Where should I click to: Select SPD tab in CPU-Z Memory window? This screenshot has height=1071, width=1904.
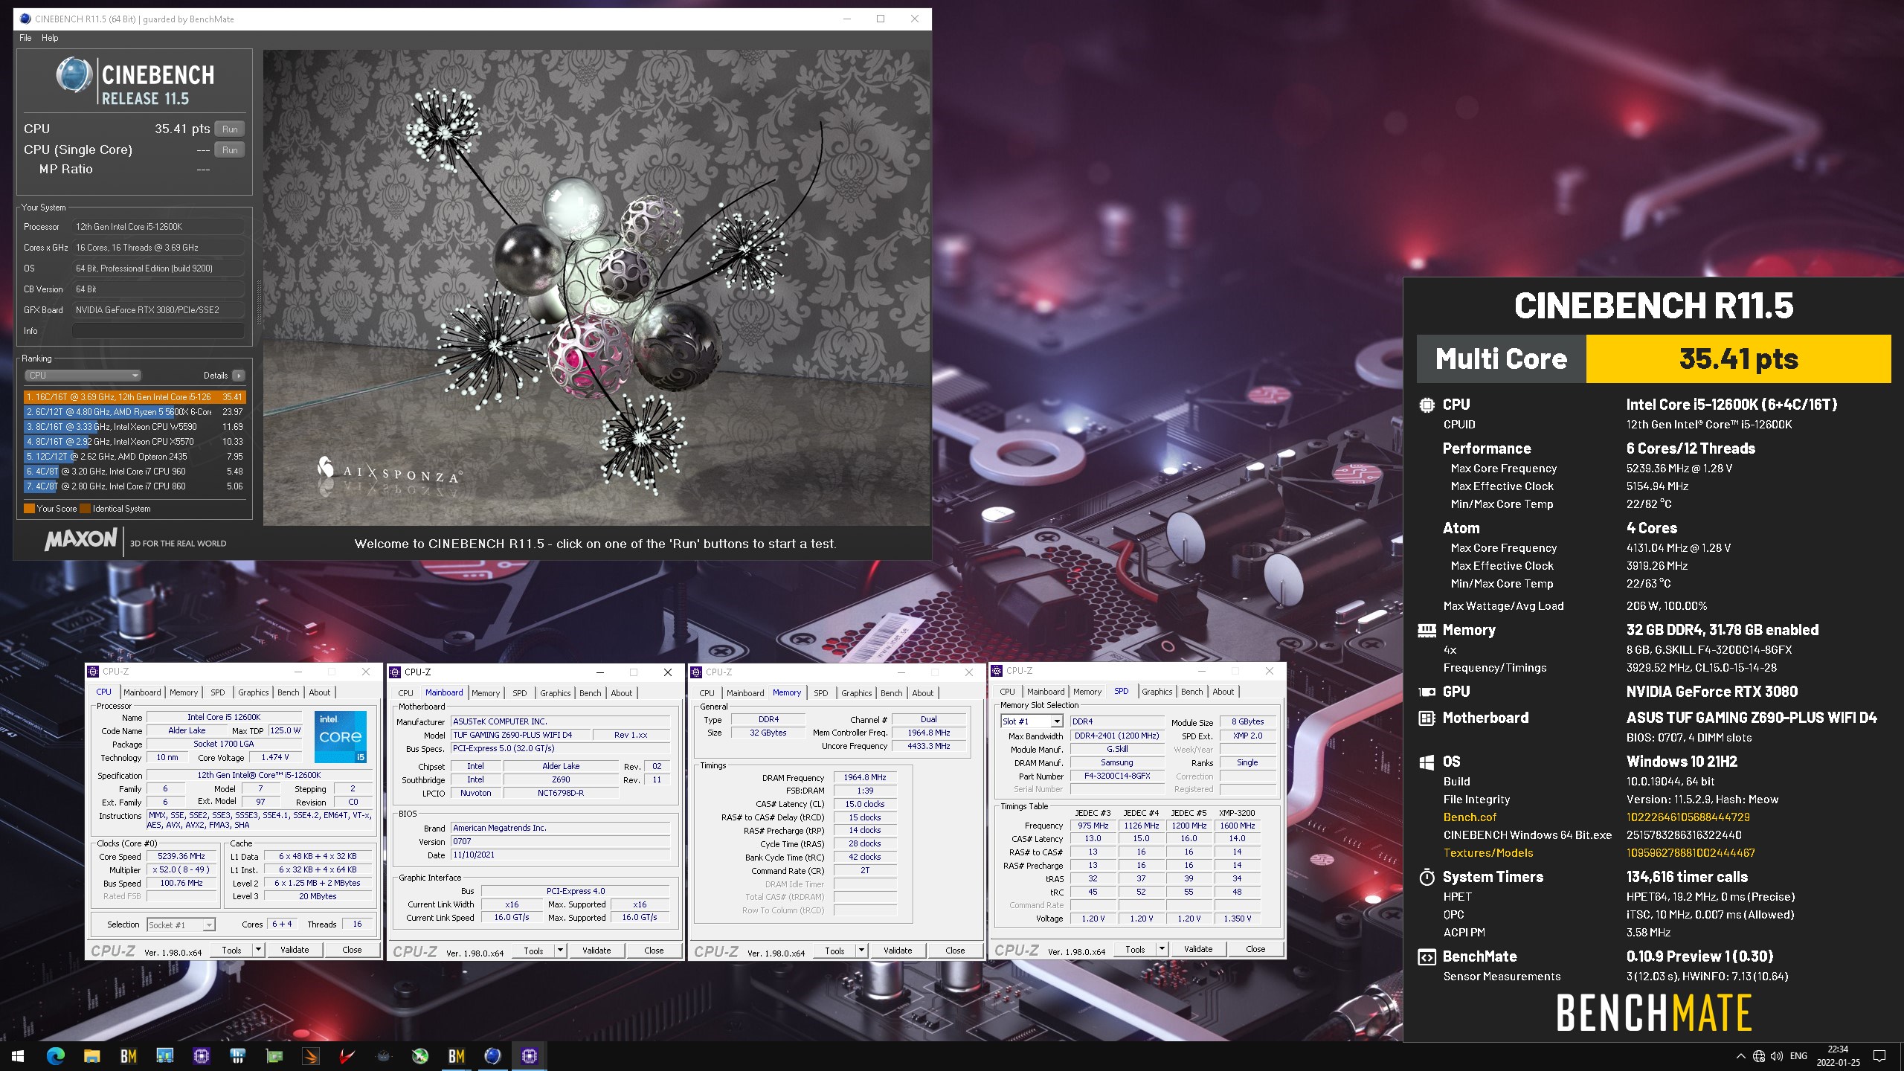[x=821, y=693]
